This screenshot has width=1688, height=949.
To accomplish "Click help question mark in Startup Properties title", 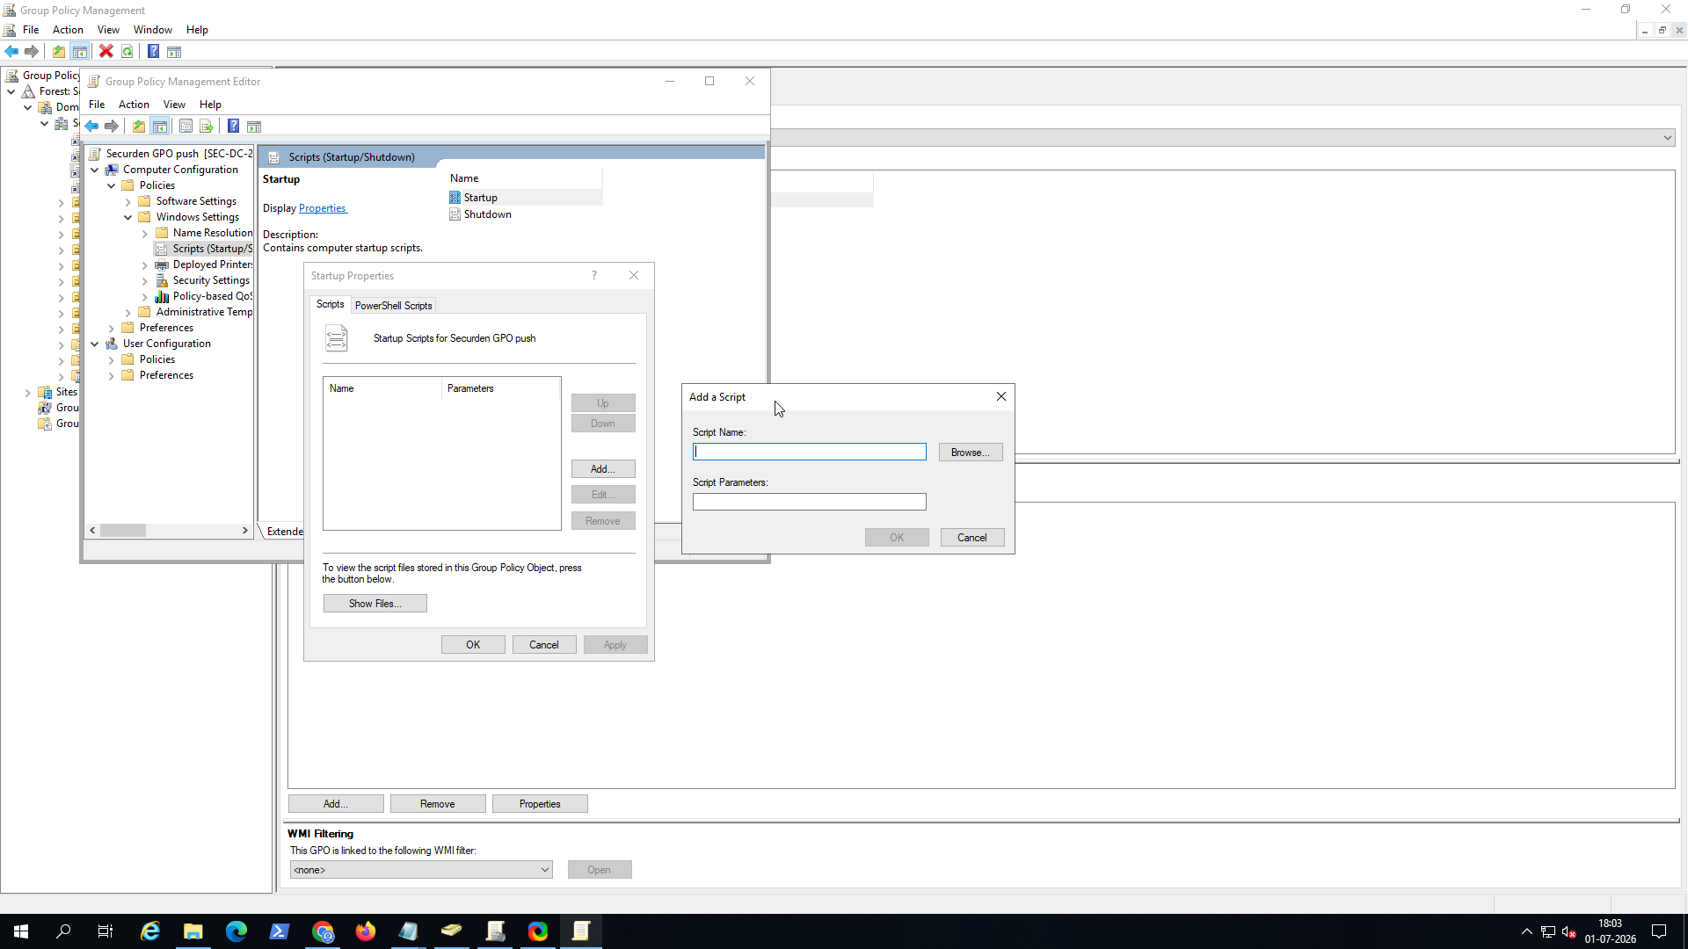I will (x=594, y=276).
